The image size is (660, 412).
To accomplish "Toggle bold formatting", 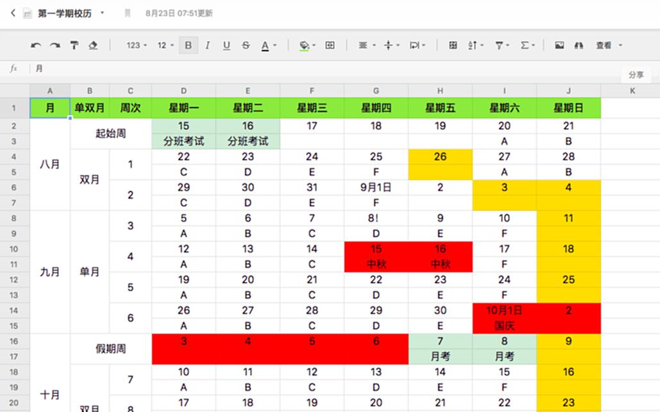I will tap(188, 45).
